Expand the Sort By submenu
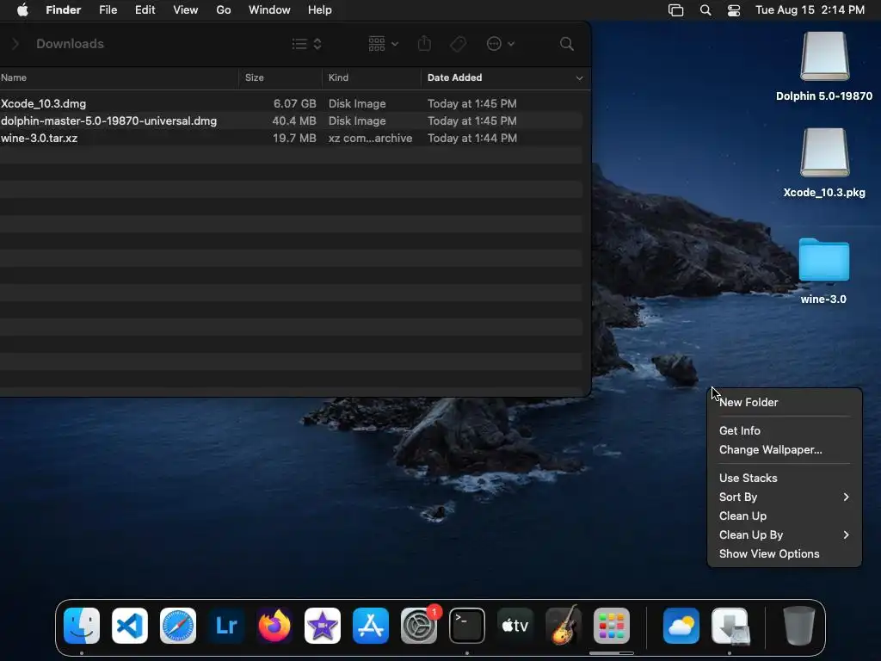Screen dimensions: 881x661 [785, 497]
